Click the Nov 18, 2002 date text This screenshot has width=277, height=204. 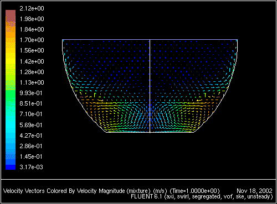254,191
